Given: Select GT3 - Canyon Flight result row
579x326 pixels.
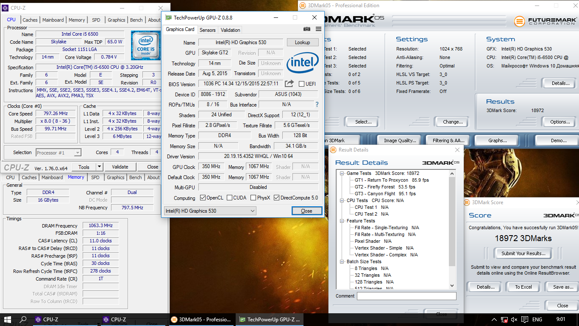Looking at the screenshot, I should click(x=385, y=194).
